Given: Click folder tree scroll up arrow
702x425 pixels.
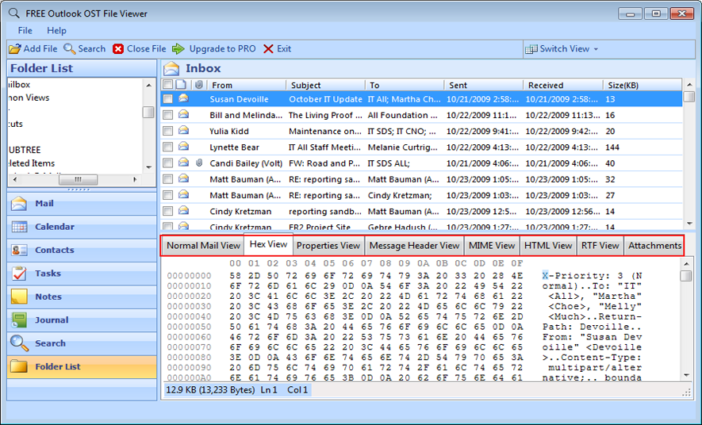Looking at the screenshot, I should pyautogui.click(x=148, y=85).
